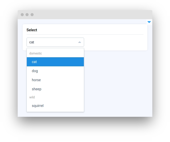Screen dimensions: 170x142
Task: Click the Select heading text
Action: [x=32, y=30]
